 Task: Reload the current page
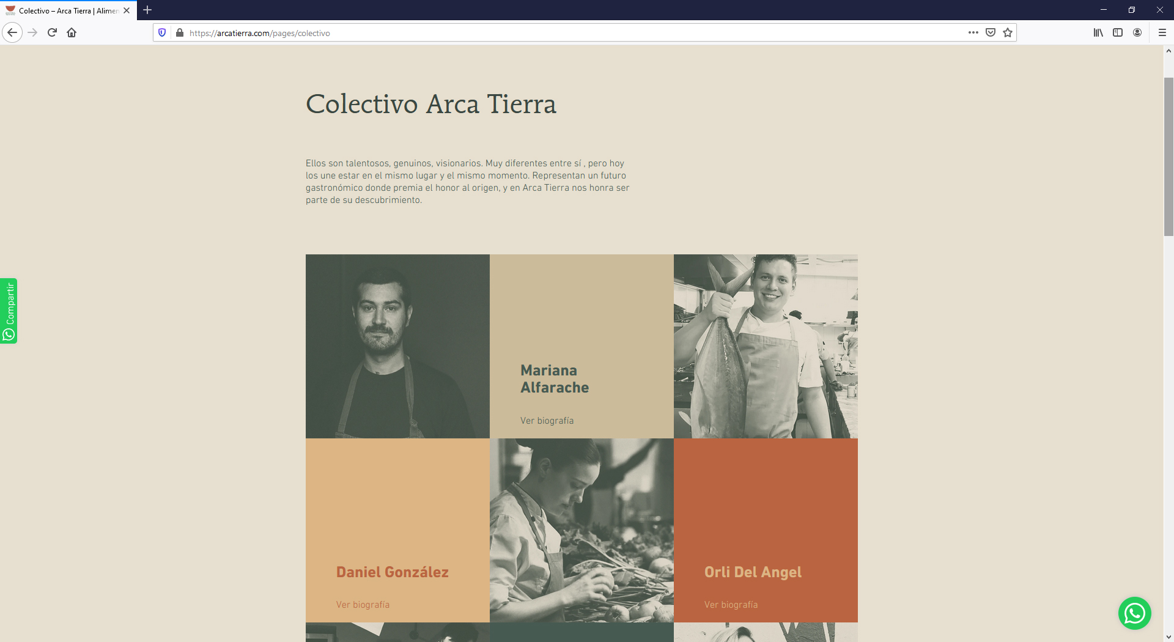pos(52,32)
